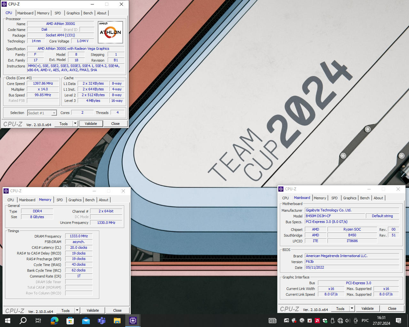
Task: Click the AMD Athlon logo image
Action: tap(110, 32)
